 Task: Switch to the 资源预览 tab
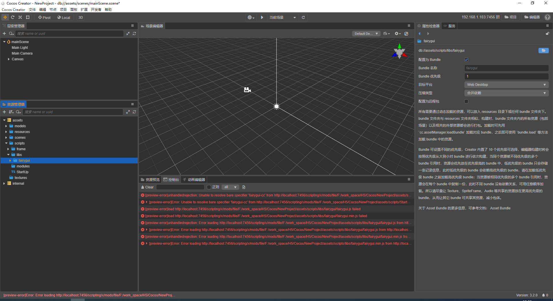coord(150,180)
